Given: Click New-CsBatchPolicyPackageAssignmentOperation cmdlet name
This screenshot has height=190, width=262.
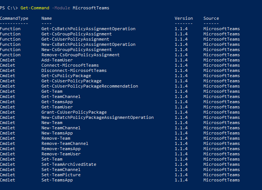Looking at the screenshot, I should coord(97,117).
